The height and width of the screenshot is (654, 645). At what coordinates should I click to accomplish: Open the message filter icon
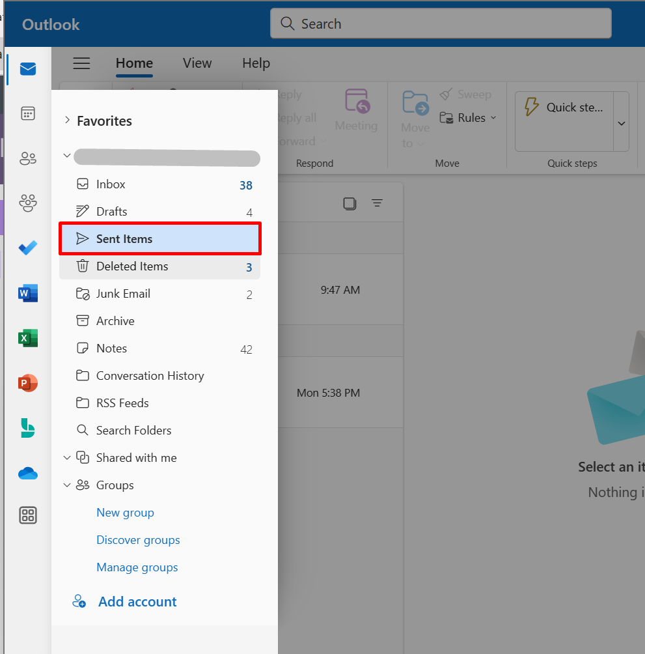377,203
